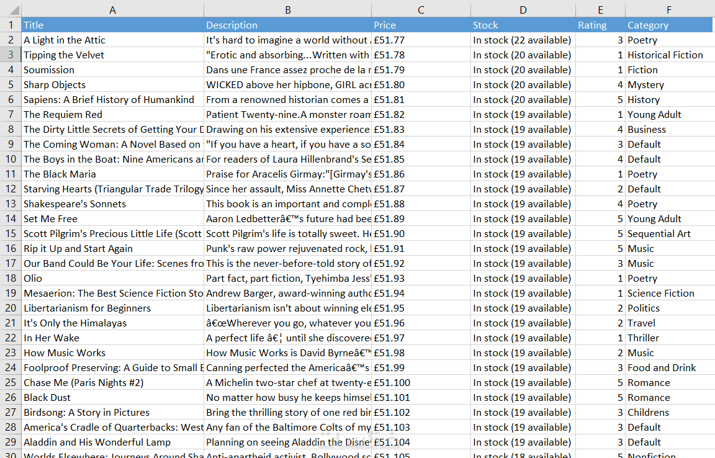715x458 pixels.
Task: Select cell 'Chase Me (Paris Nights #2)'
Action: pyautogui.click(x=112, y=382)
